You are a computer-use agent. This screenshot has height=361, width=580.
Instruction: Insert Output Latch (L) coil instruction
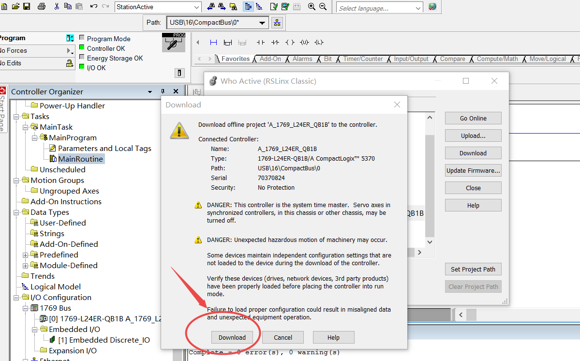click(319, 43)
